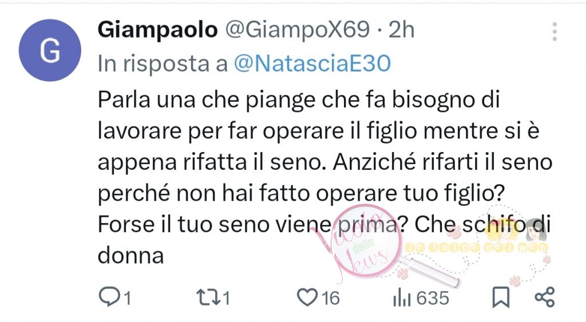Click the like count 16
The height and width of the screenshot is (322, 586).
[x=331, y=299]
